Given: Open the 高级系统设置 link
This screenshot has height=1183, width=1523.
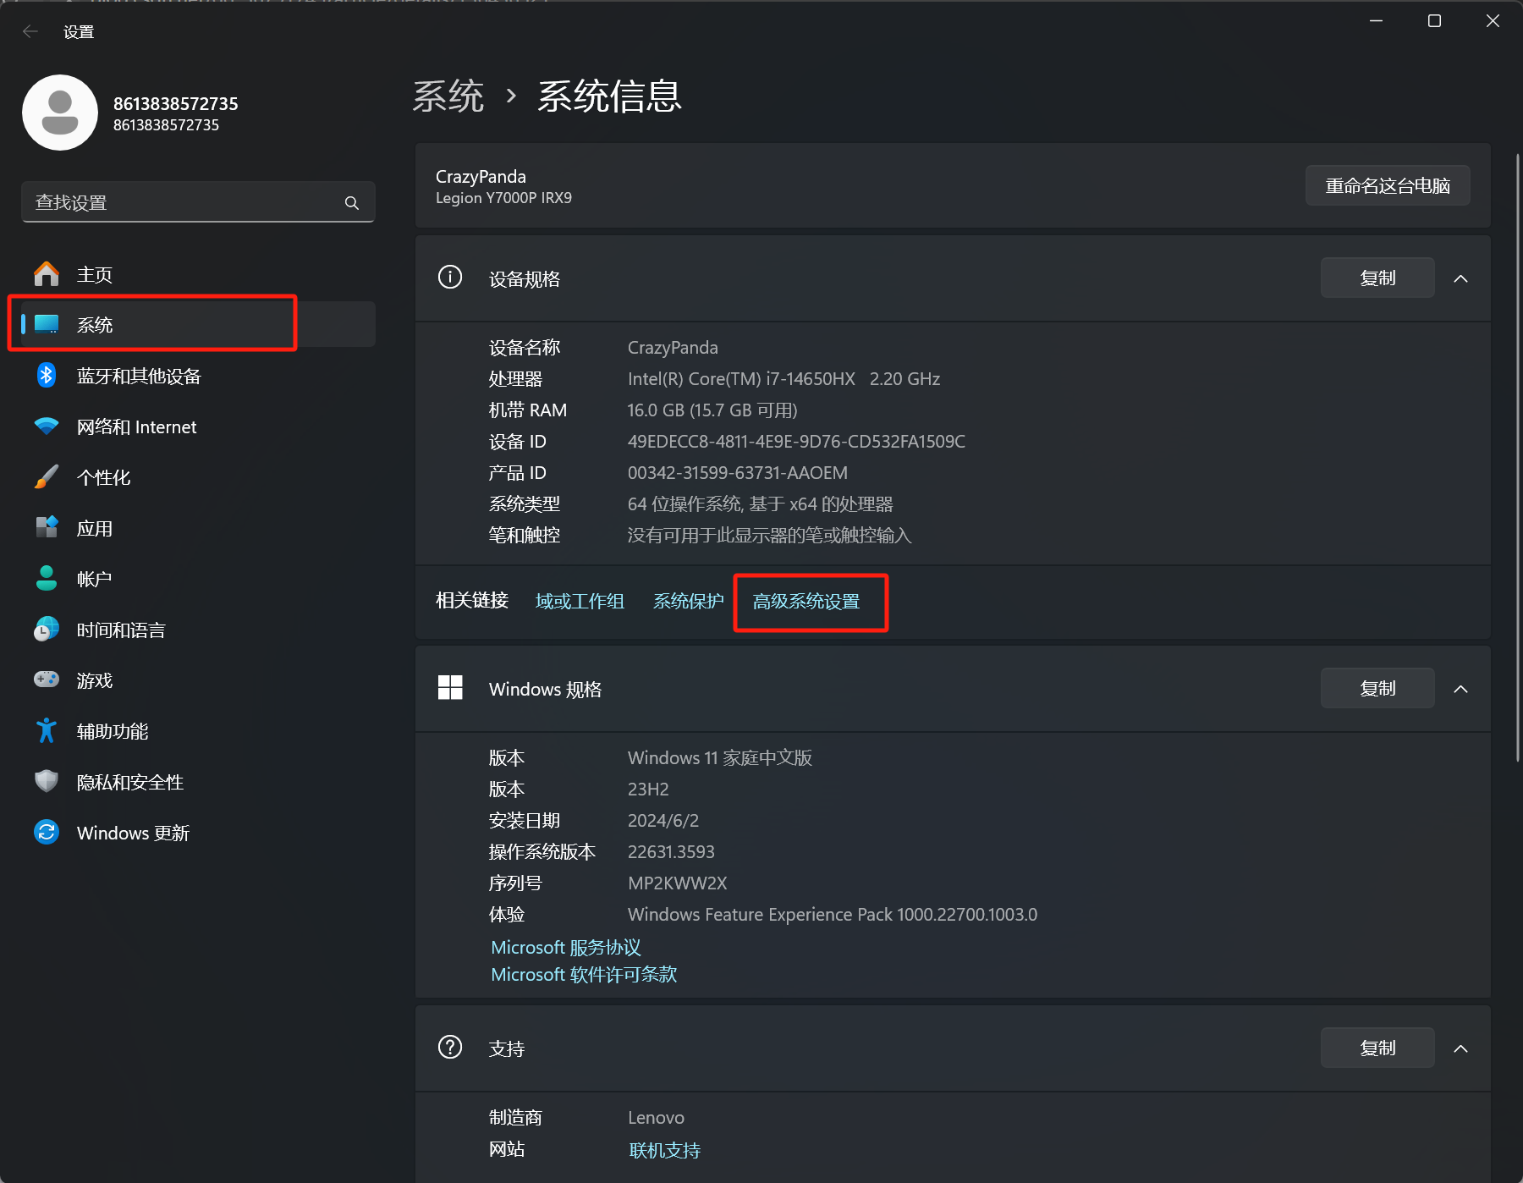Looking at the screenshot, I should 805,601.
